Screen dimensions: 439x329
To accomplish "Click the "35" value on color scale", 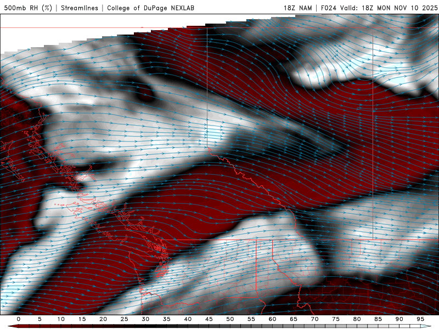I will coord(167,319).
